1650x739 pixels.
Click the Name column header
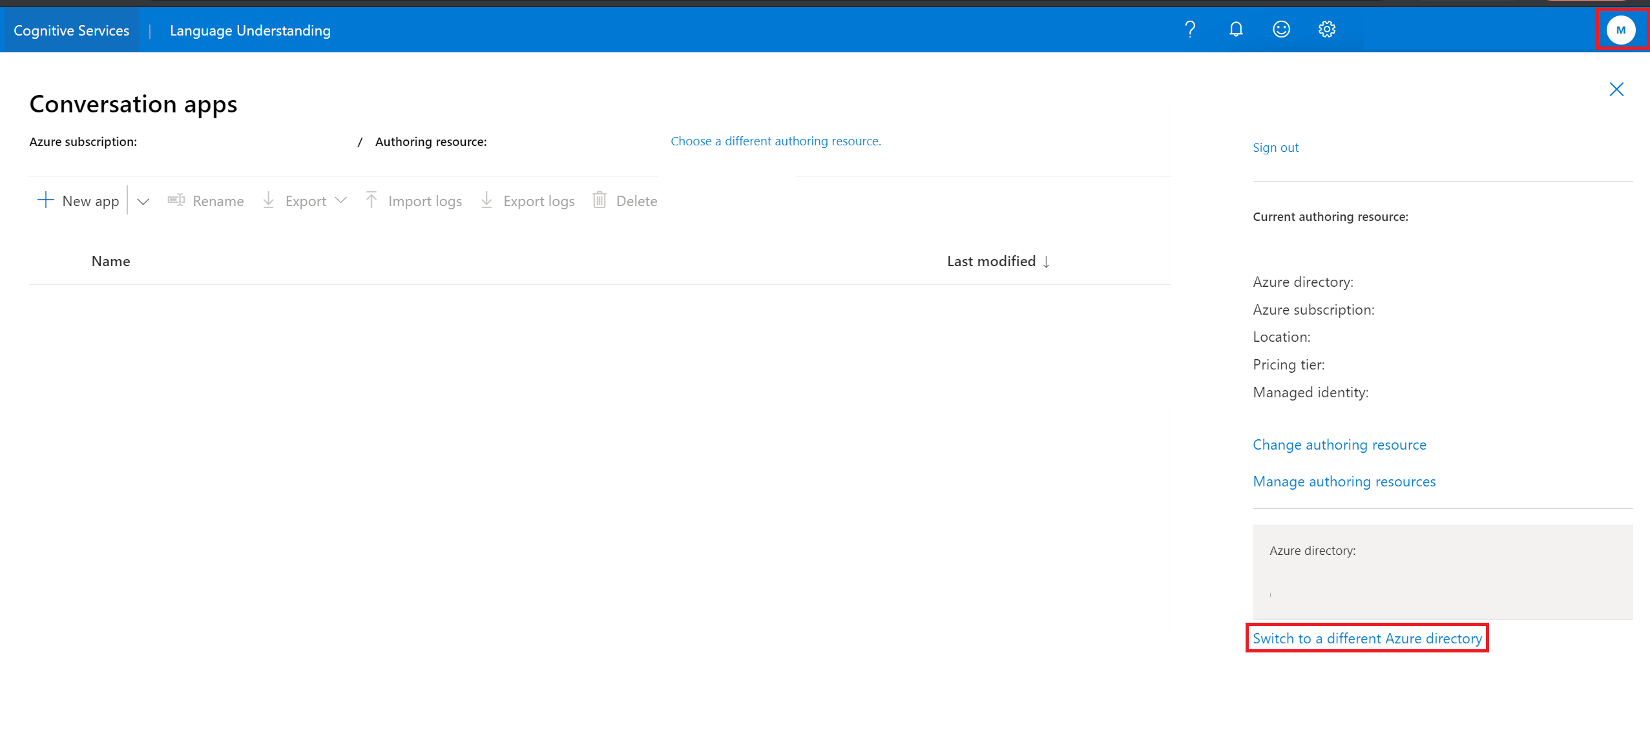coord(110,261)
